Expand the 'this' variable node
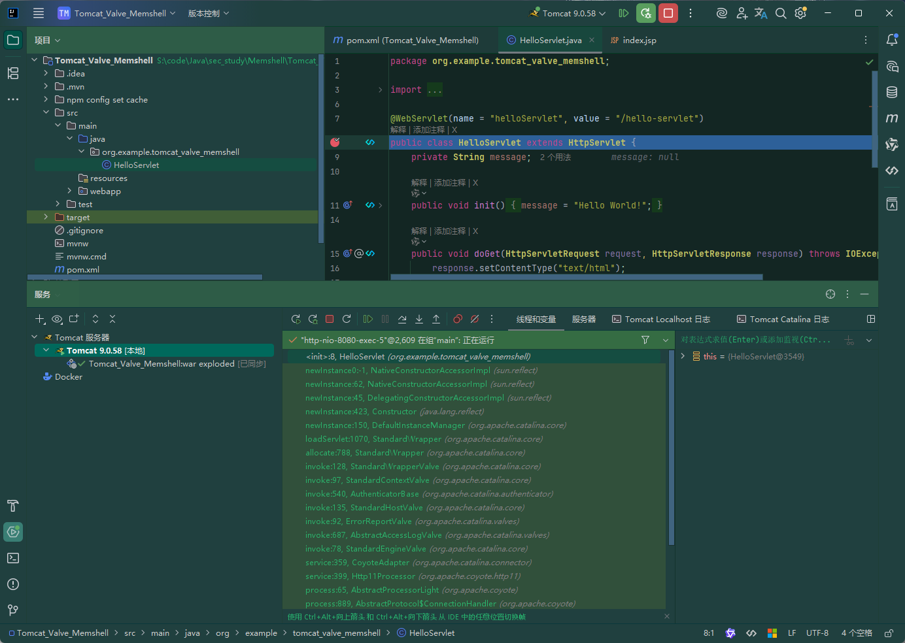The width and height of the screenshot is (905, 643). click(x=683, y=356)
